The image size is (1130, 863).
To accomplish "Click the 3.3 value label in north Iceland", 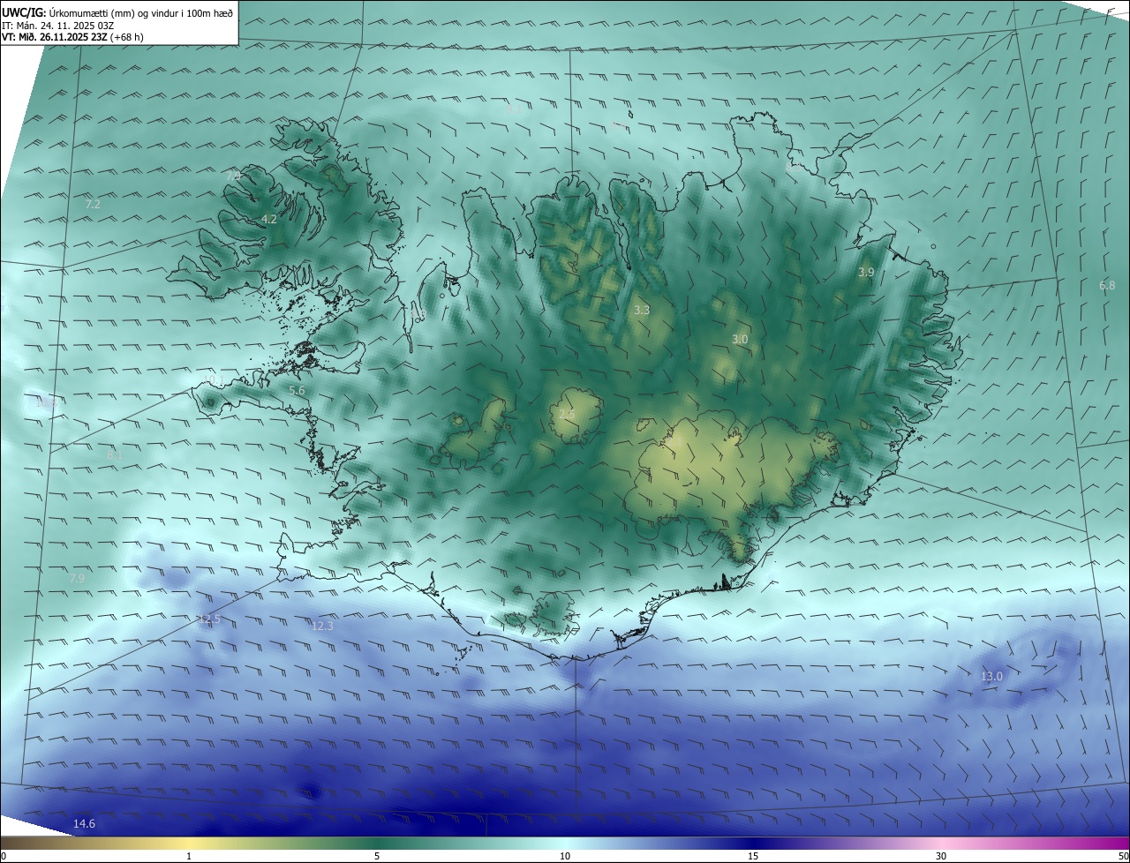I will (x=642, y=310).
